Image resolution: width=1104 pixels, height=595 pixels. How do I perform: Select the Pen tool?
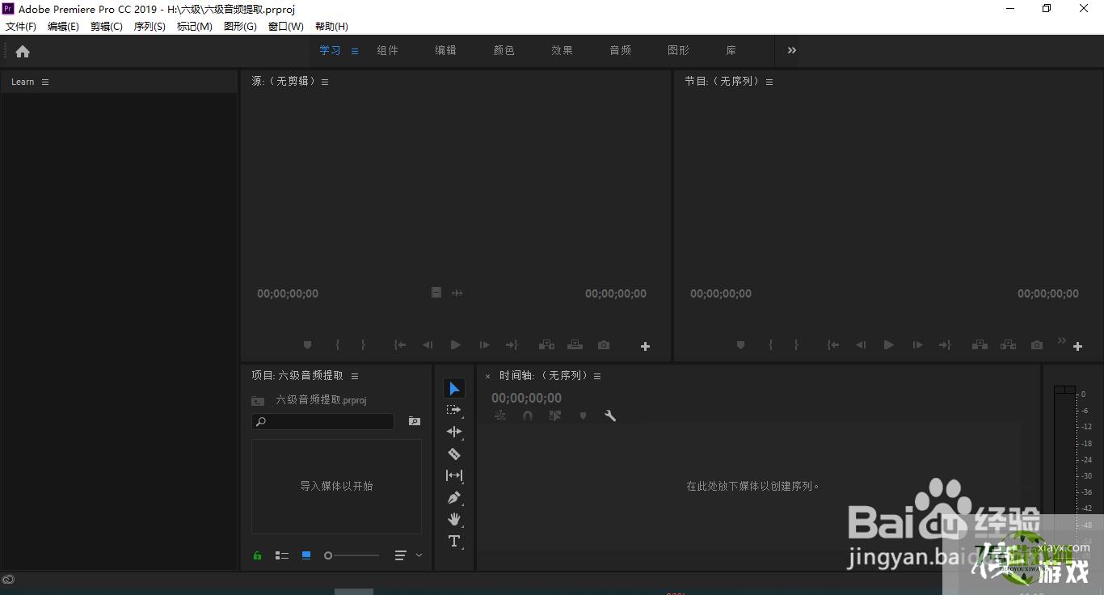[454, 497]
